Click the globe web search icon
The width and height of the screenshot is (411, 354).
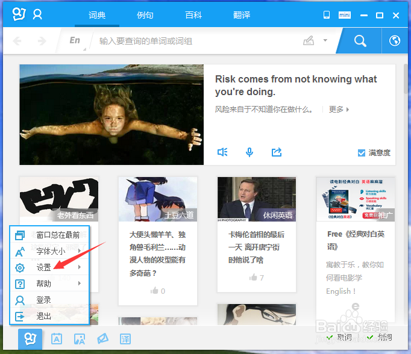tap(395, 40)
